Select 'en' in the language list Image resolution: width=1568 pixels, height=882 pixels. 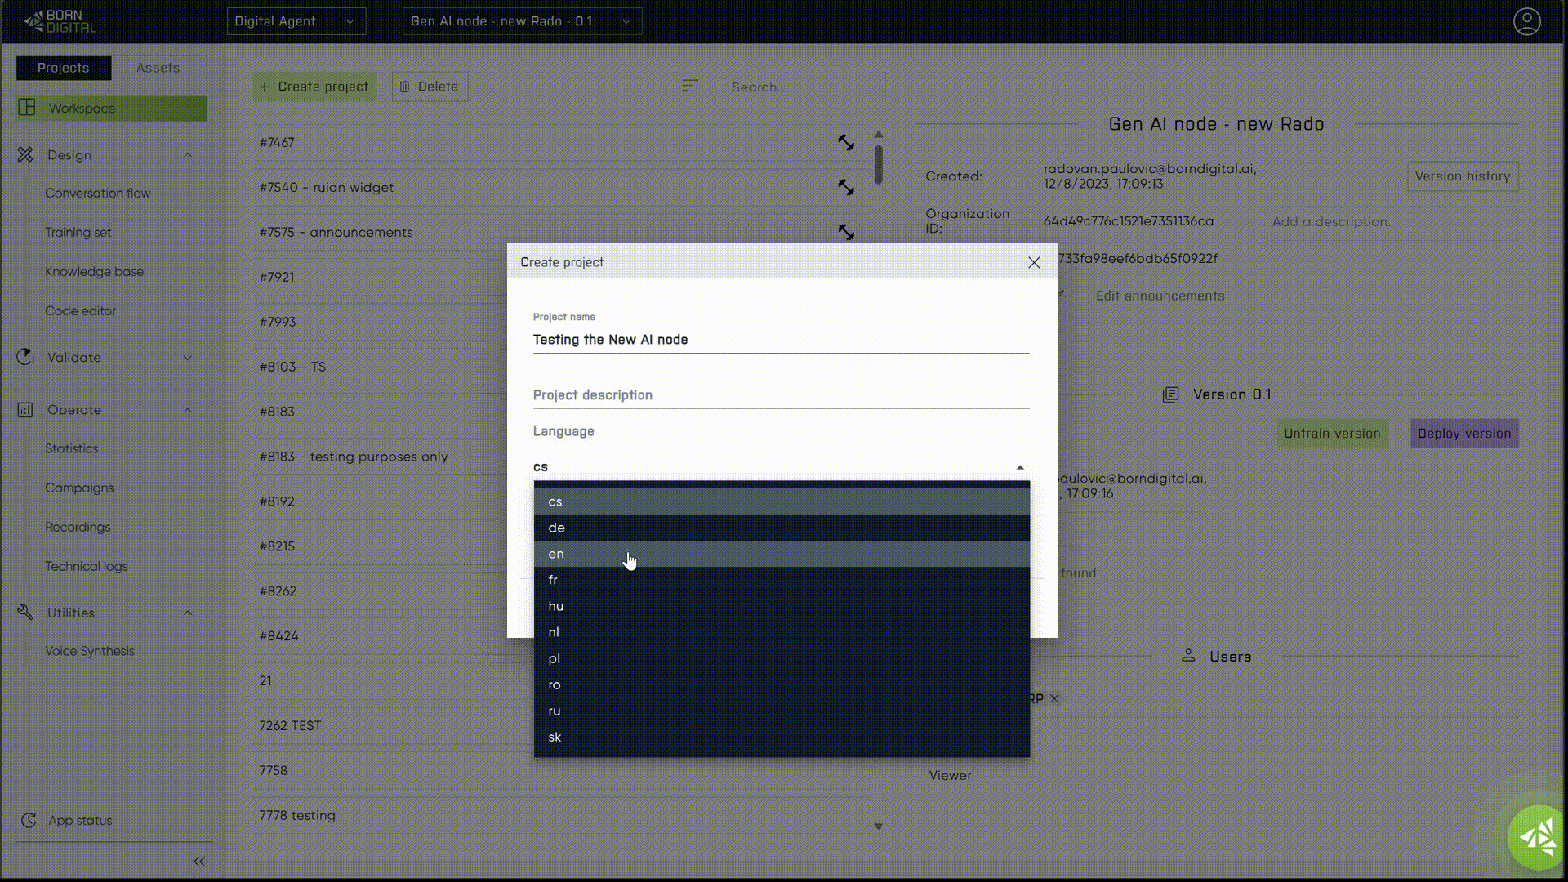tap(556, 554)
